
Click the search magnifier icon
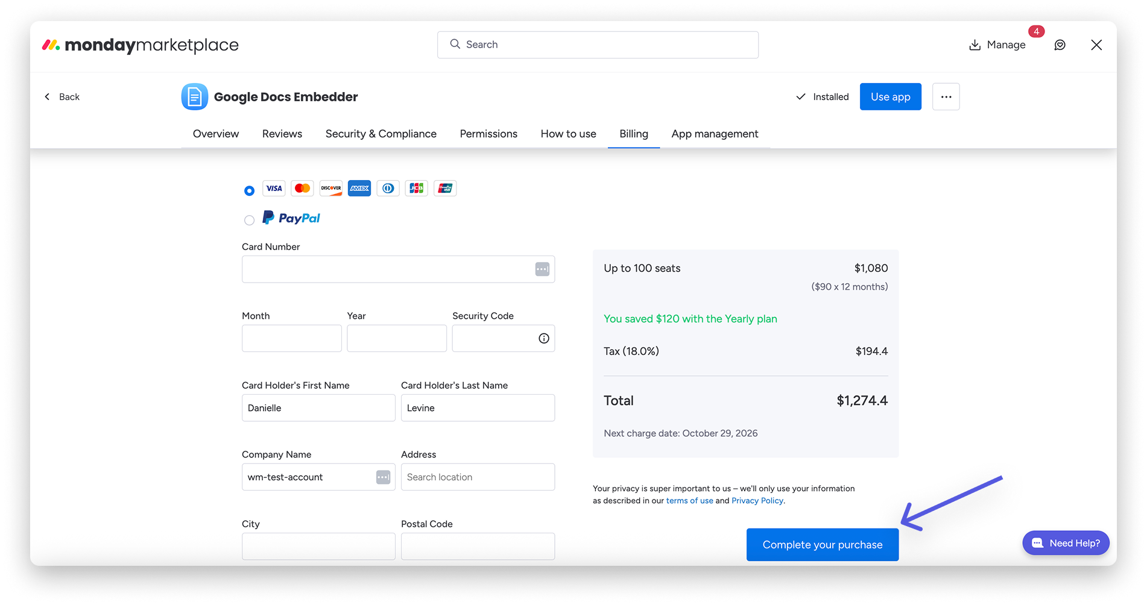pos(455,44)
